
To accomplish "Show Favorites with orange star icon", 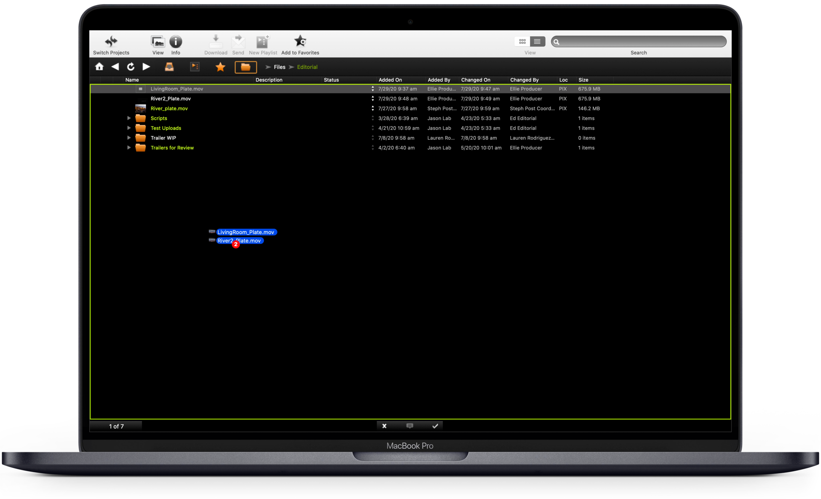I will tap(220, 67).
